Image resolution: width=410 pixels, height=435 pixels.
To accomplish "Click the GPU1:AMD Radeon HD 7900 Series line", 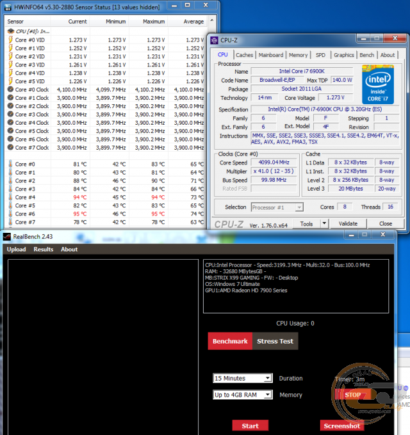I will point(246,290).
